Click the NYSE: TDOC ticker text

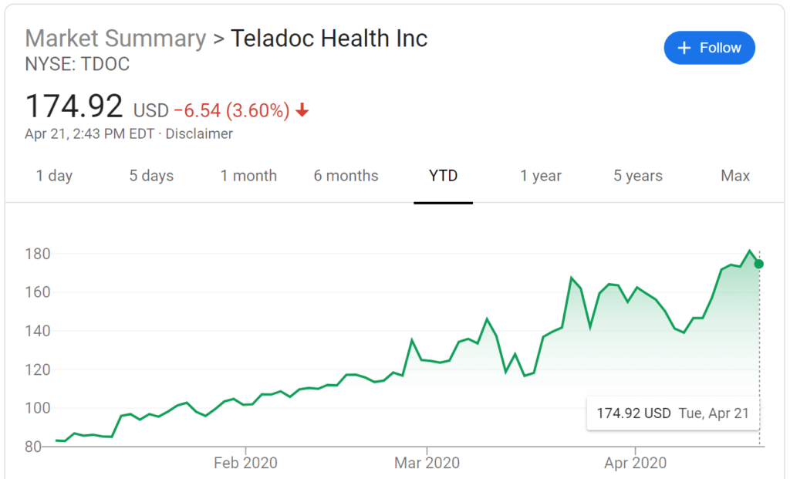point(77,64)
